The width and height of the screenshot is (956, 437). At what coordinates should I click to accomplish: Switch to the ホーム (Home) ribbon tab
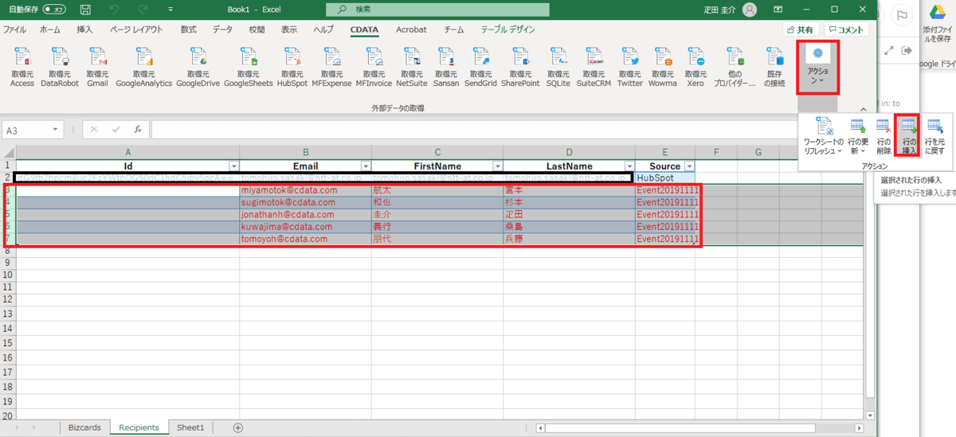coord(49,29)
